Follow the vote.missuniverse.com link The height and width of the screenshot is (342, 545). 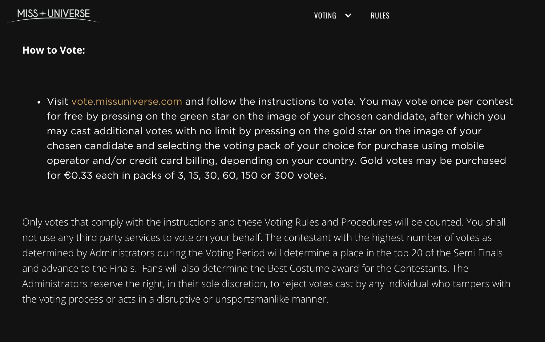click(127, 101)
